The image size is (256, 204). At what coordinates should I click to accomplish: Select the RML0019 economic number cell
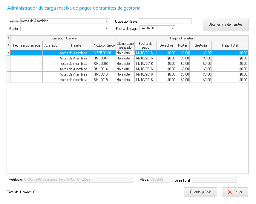tap(104, 80)
